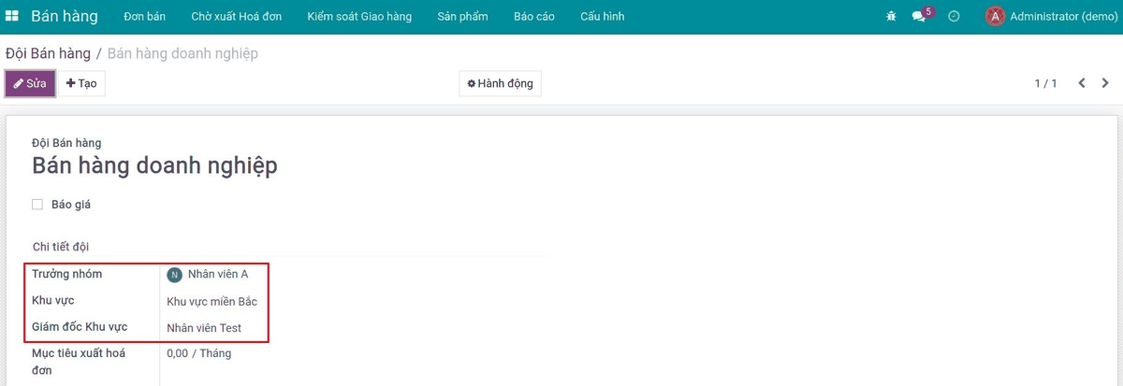Click the Trưởng nhóm field label

click(67, 274)
